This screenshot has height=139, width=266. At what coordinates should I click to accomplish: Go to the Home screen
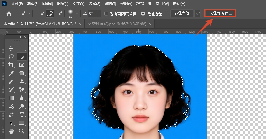point(9,14)
